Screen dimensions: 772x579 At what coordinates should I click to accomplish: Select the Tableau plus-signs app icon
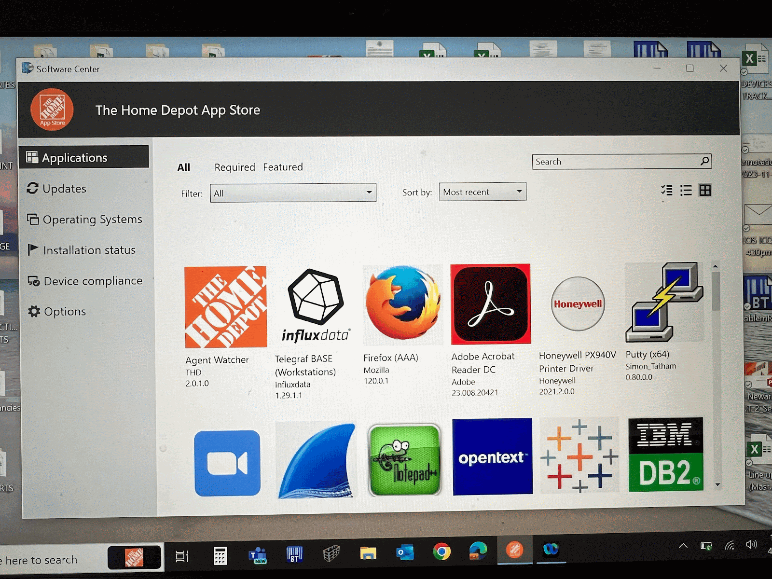pos(579,455)
